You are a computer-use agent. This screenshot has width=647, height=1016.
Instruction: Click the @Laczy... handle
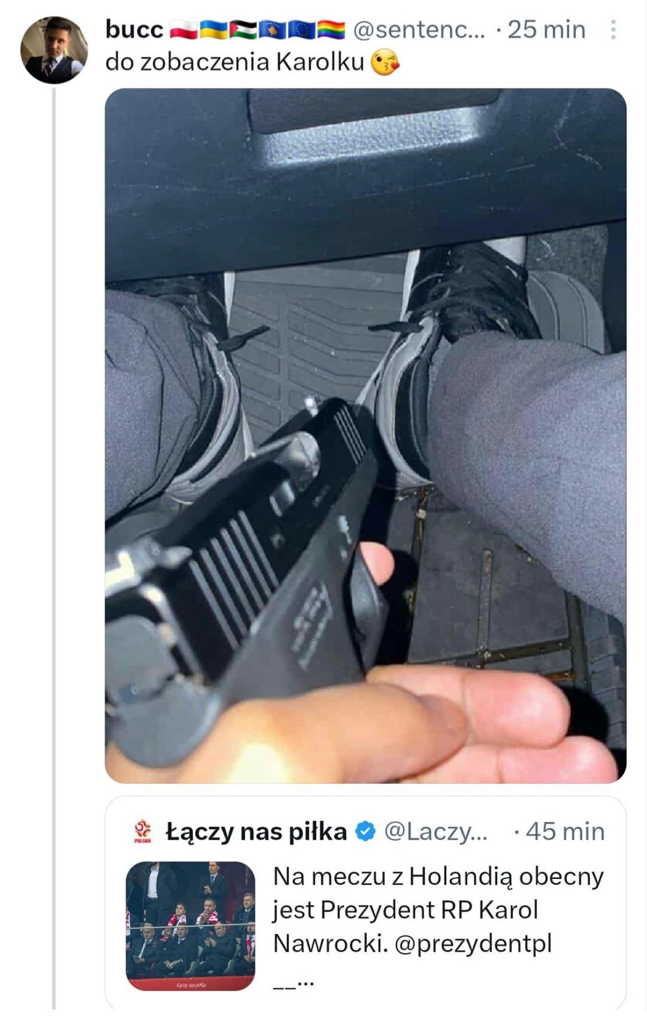coord(436,832)
